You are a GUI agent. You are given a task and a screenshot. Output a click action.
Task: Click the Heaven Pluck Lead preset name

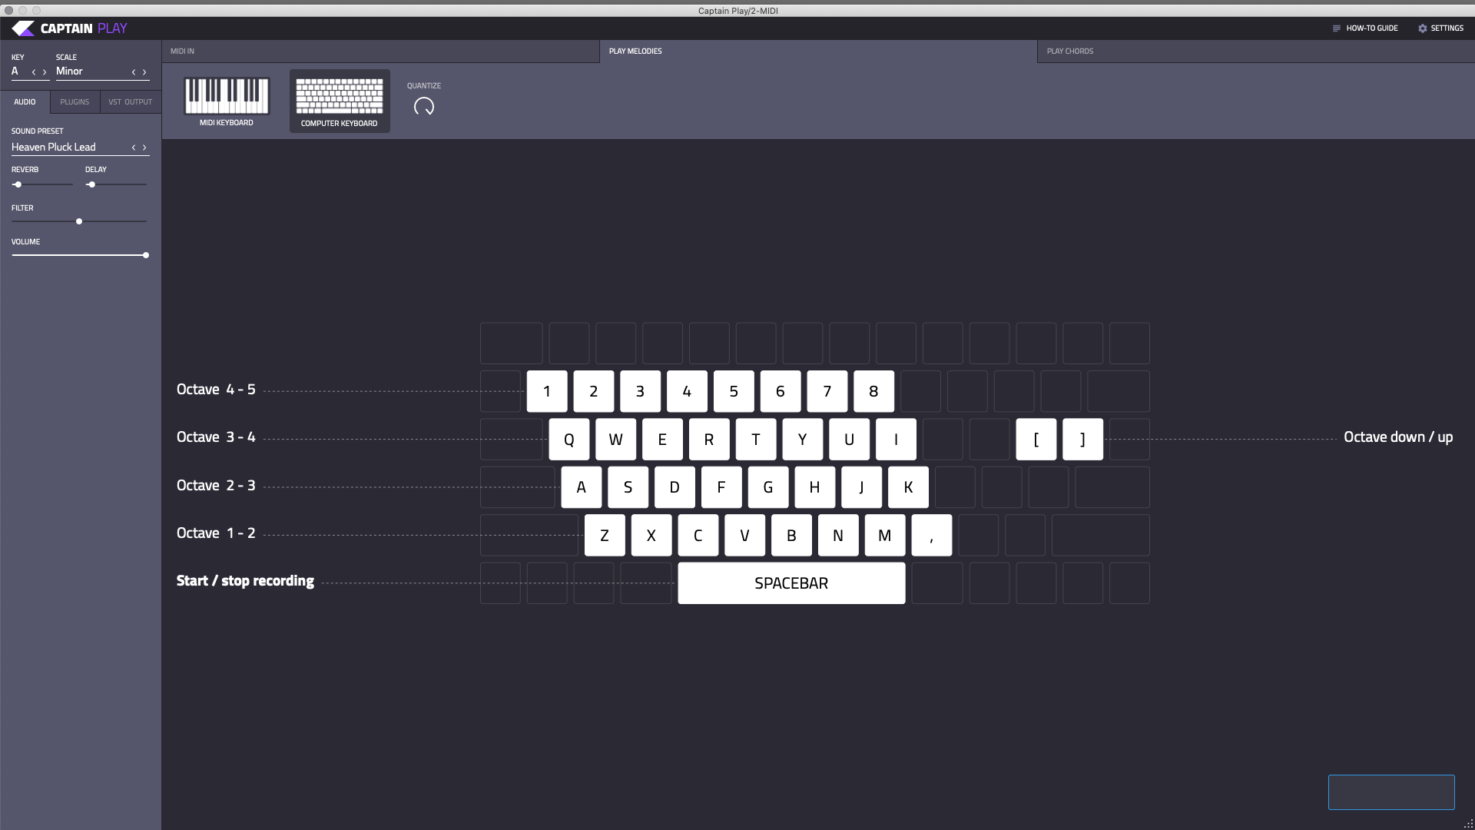coord(54,148)
